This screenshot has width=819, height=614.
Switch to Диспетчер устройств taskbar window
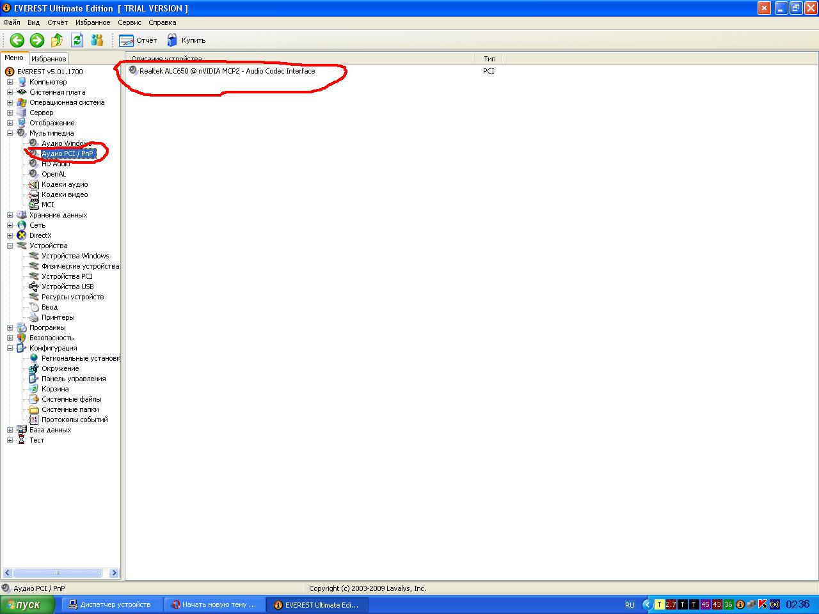113,604
